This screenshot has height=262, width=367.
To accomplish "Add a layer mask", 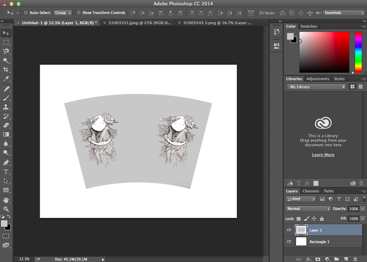I will click(318, 259).
